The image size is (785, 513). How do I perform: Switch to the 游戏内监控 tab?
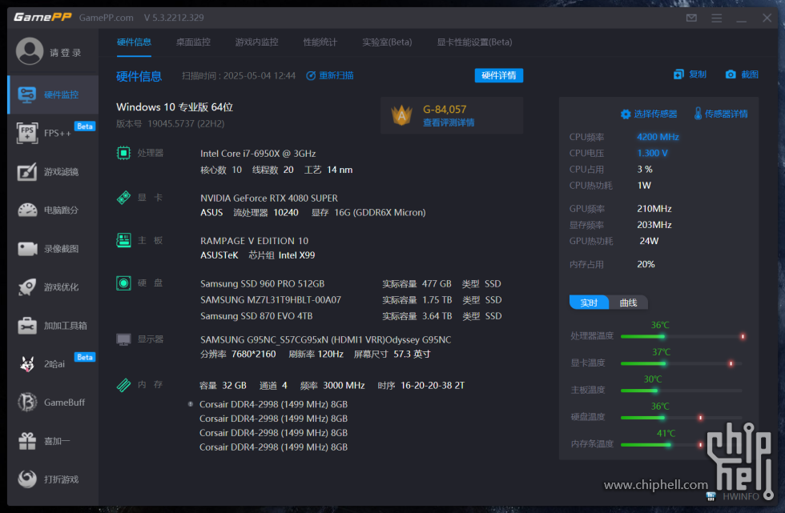[x=257, y=42]
